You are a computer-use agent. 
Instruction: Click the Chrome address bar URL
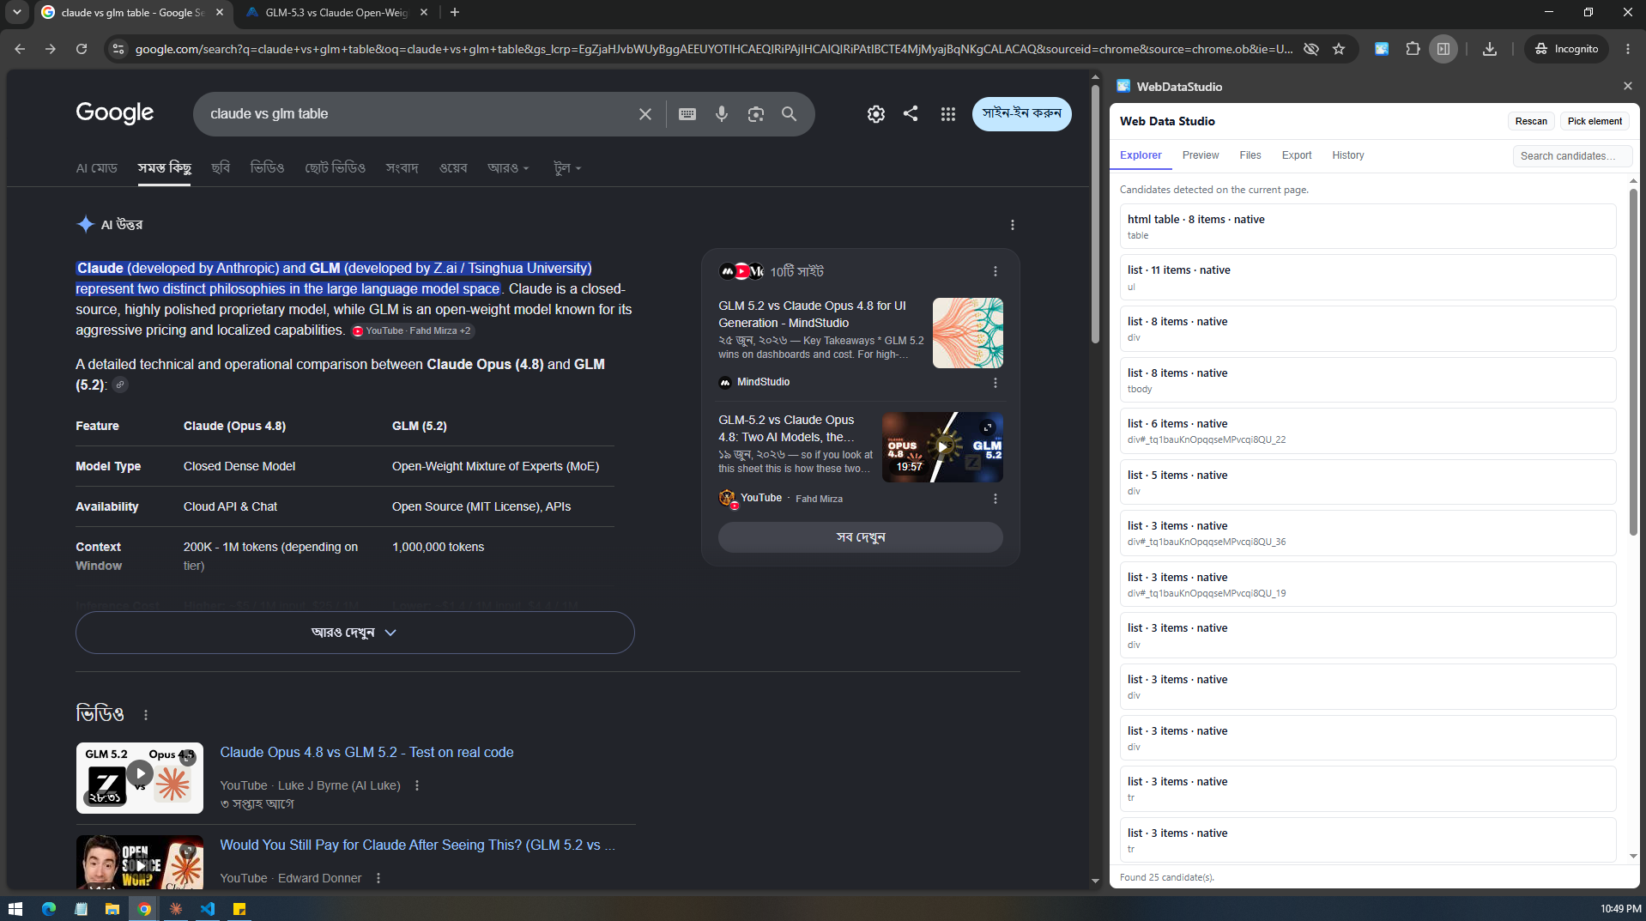click(x=714, y=49)
